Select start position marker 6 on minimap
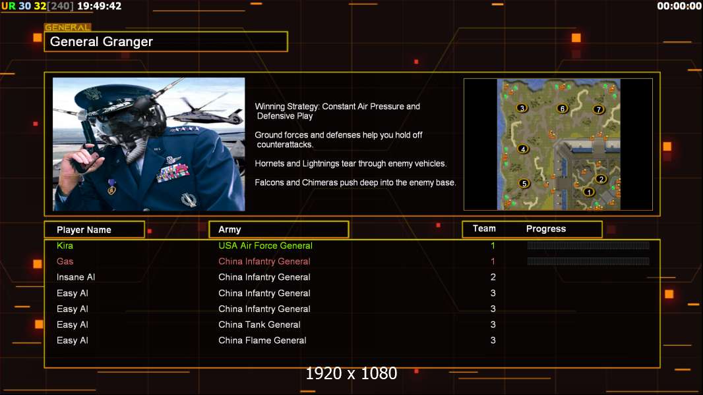Image resolution: width=703 pixels, height=395 pixels. click(563, 108)
